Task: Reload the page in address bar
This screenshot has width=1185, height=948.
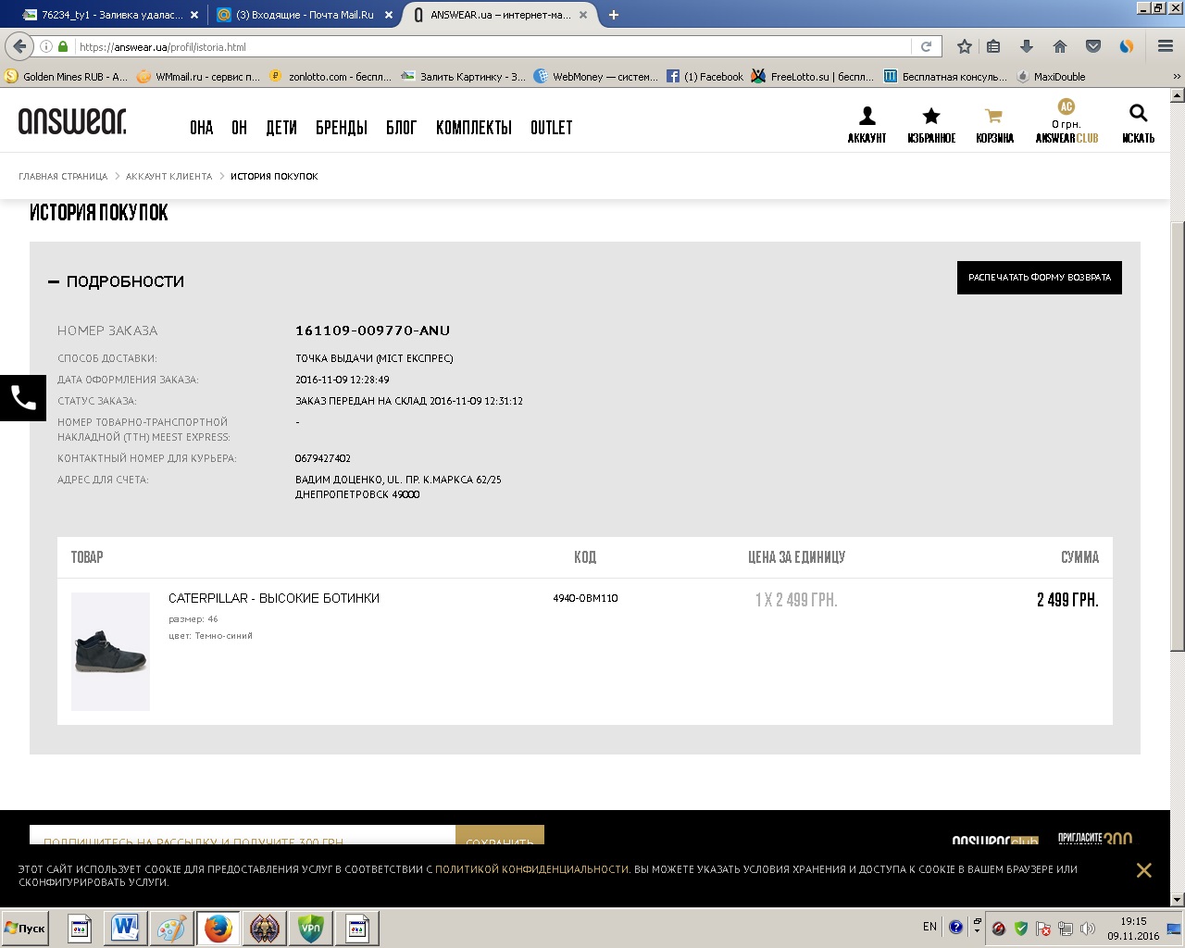Action: click(x=926, y=46)
